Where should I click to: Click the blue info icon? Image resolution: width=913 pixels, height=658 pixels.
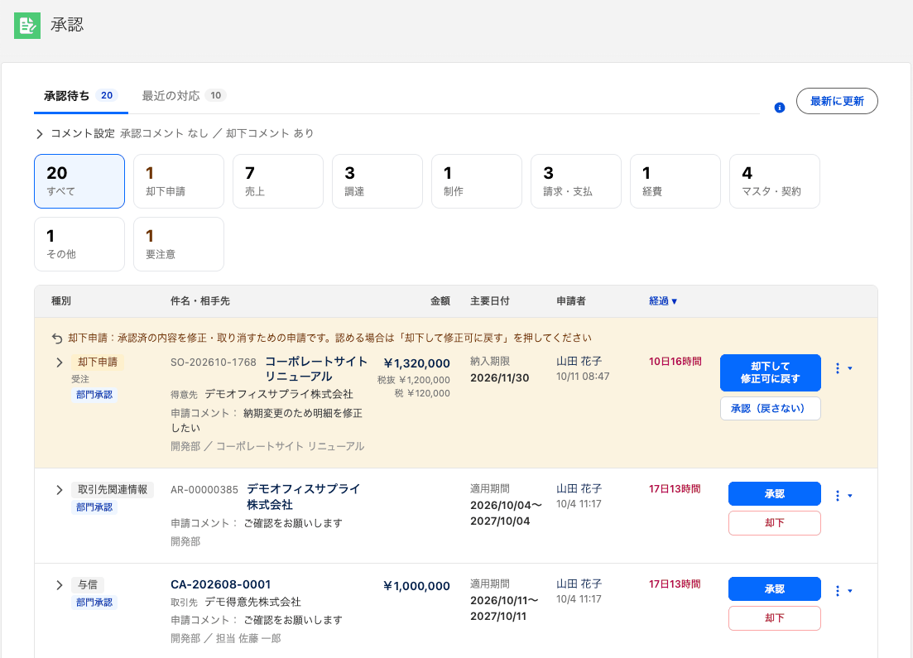click(x=779, y=108)
